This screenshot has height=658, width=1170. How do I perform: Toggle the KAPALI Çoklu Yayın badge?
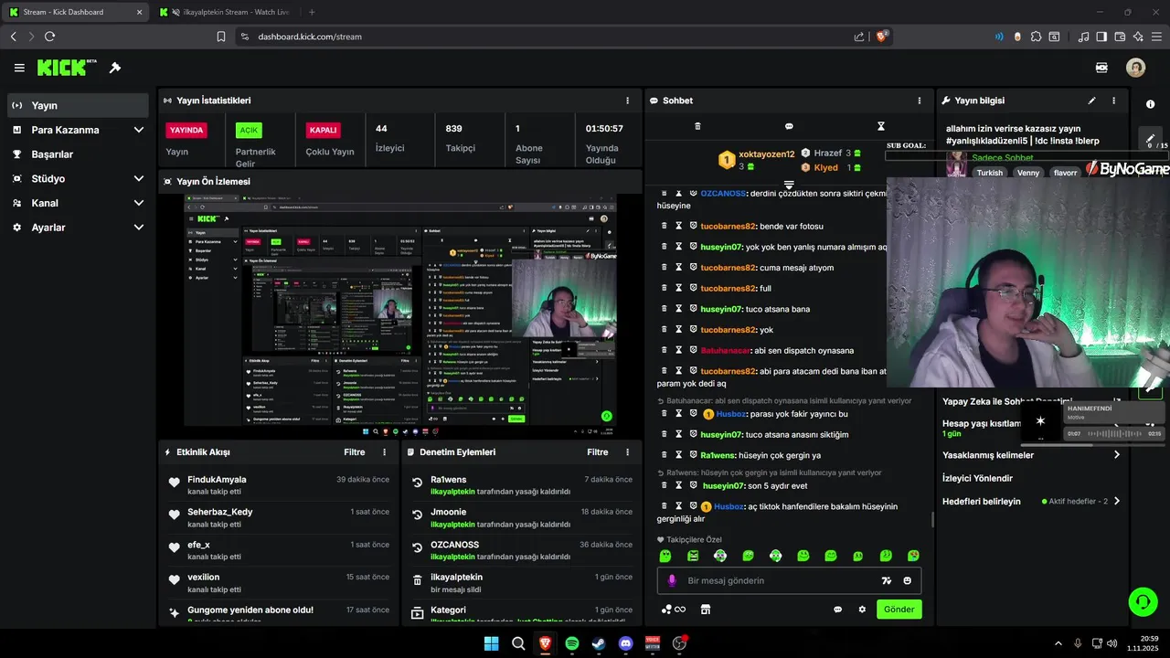click(324, 130)
